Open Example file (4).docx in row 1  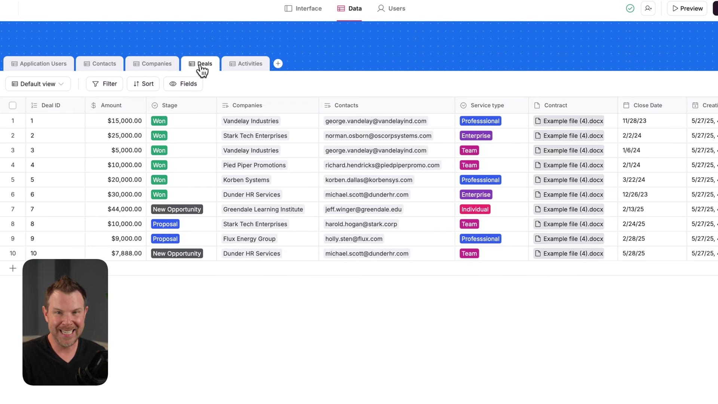pyautogui.click(x=569, y=121)
